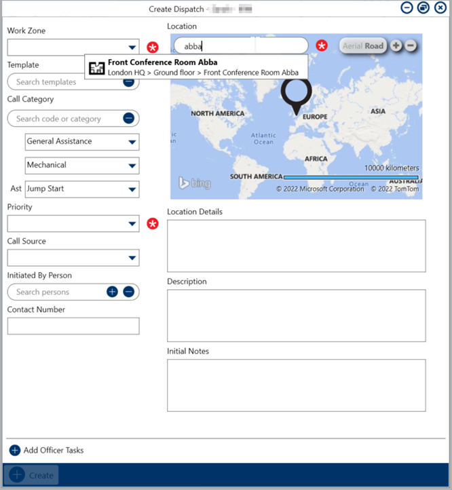The height and width of the screenshot is (490, 452).
Task: Click the Add Officer Tasks plus icon
Action: click(15, 450)
